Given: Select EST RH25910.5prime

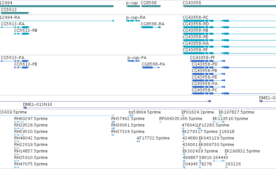Looking at the screenshot, I should (x=31, y=157).
